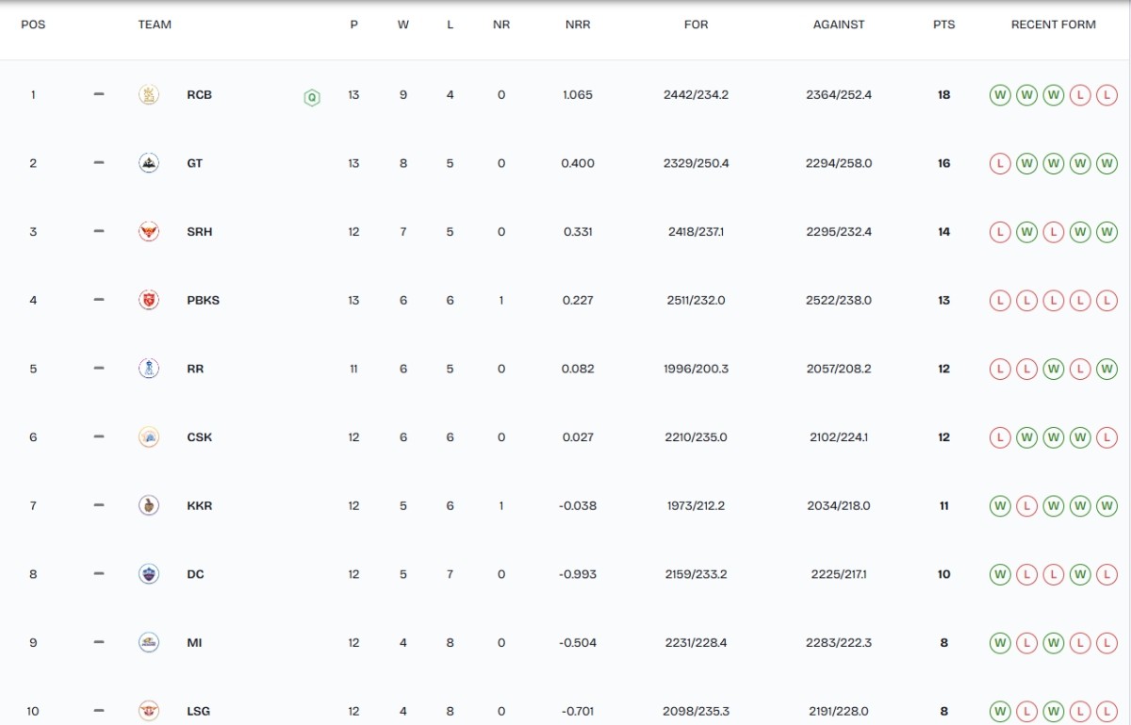The width and height of the screenshot is (1131, 725).
Task: Click the last form result circle in GT row
Action: [x=1106, y=164]
